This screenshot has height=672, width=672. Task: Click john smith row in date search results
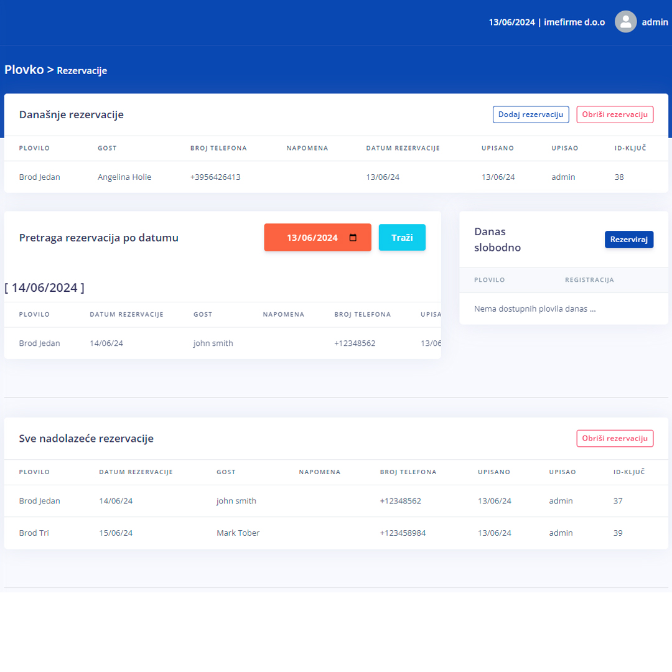click(213, 343)
